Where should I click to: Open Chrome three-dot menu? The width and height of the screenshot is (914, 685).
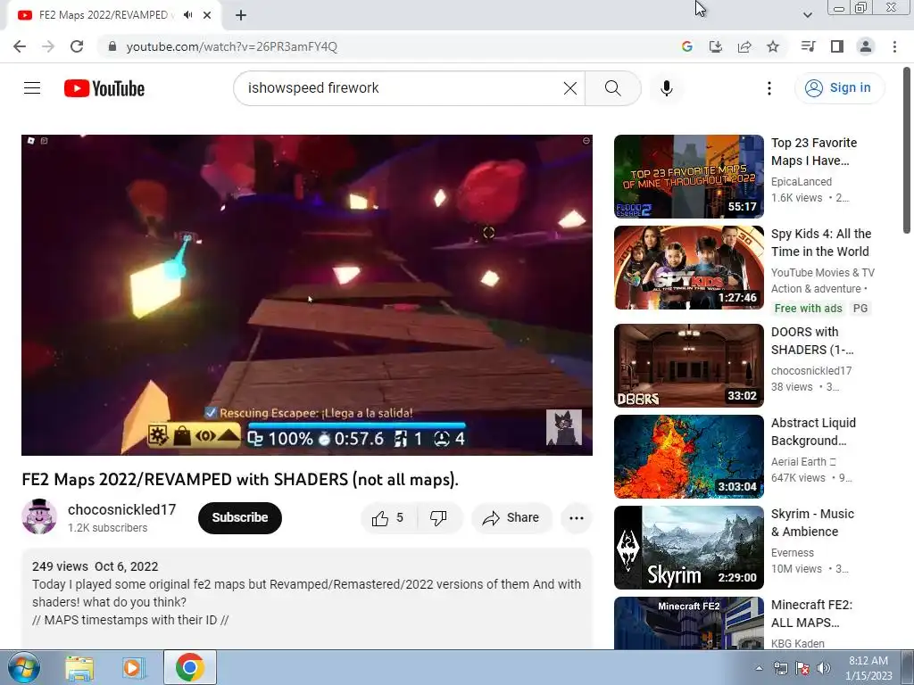[894, 46]
